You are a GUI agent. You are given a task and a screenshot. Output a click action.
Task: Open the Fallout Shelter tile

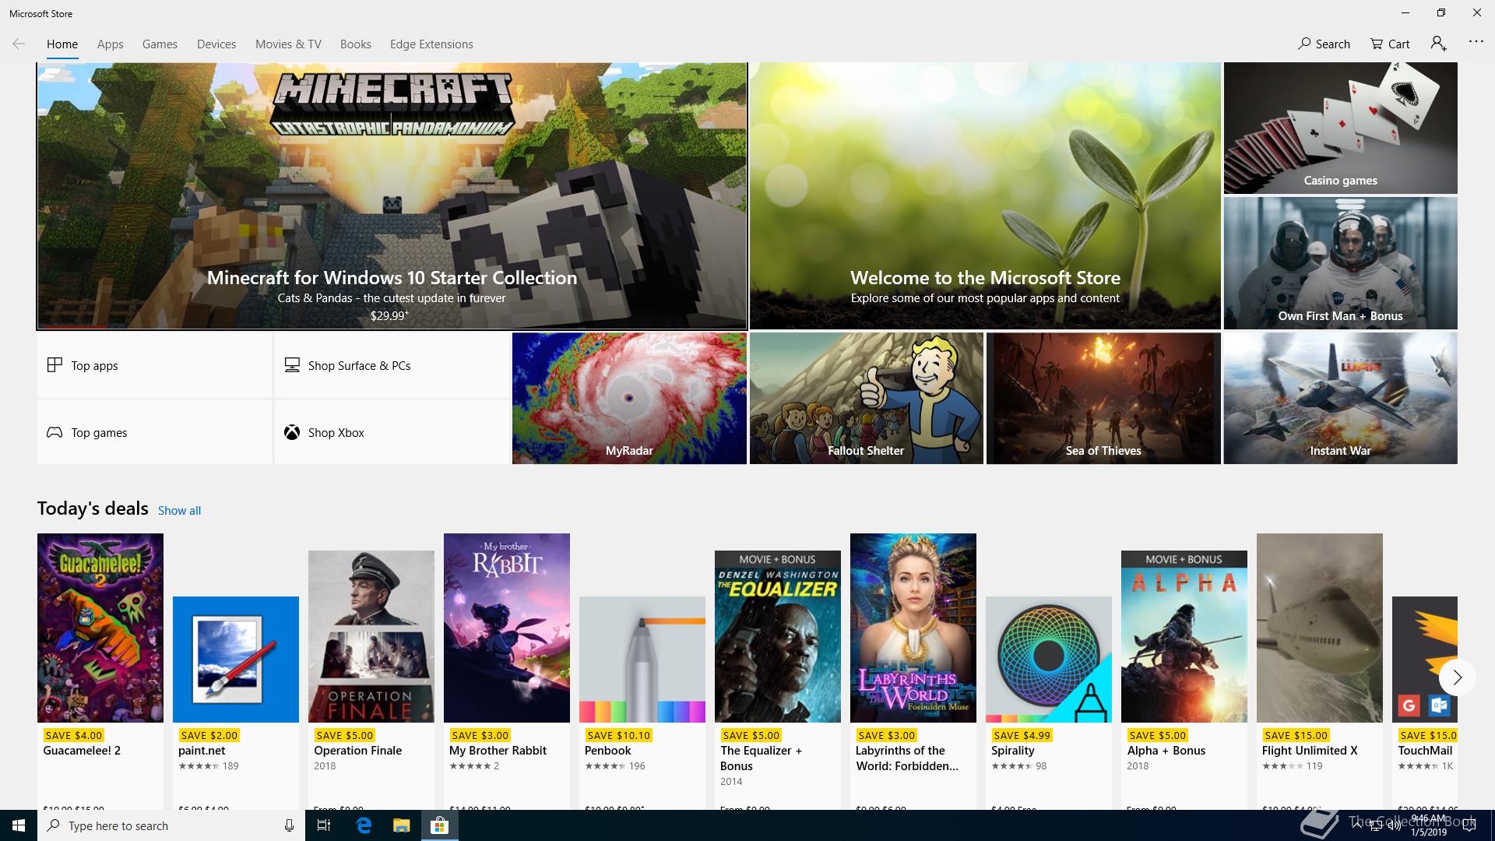coord(866,399)
